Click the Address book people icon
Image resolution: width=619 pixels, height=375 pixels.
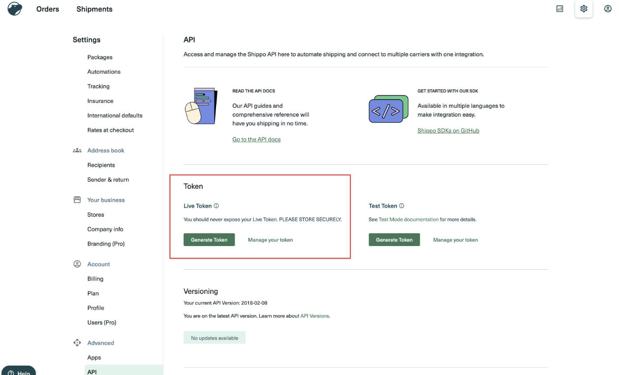[77, 151]
